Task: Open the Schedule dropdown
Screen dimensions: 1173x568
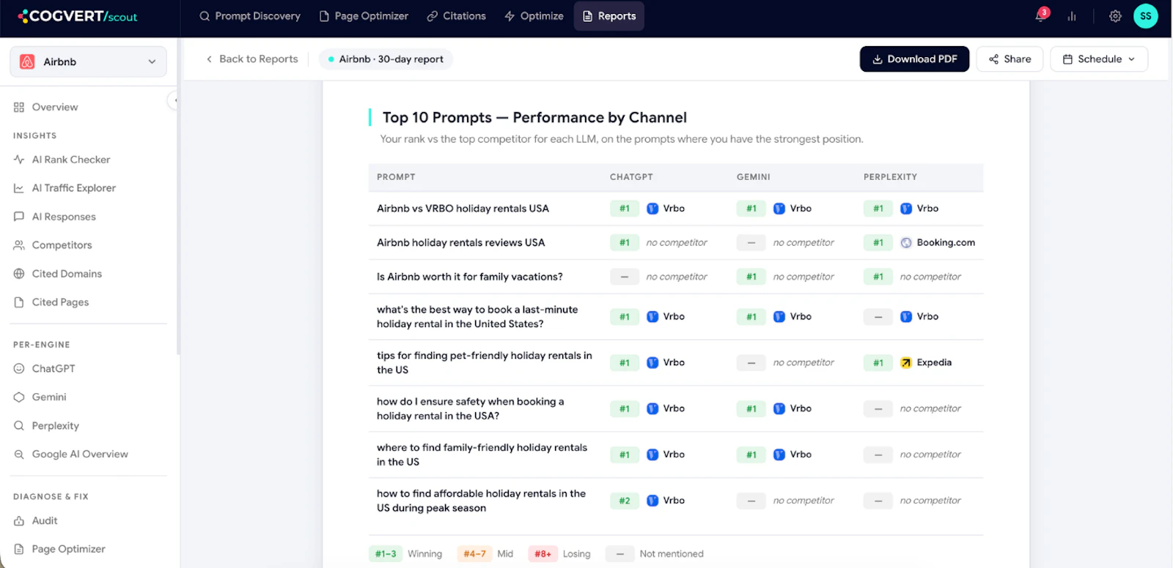Action: 1099,59
